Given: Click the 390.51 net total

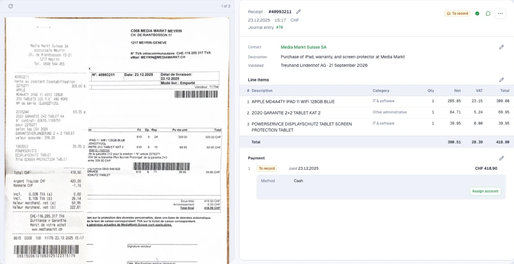Looking at the screenshot, I should pos(454,142).
